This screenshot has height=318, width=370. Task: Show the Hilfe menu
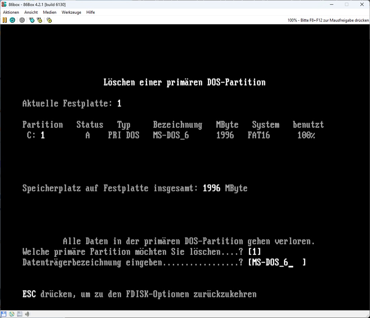(90, 12)
